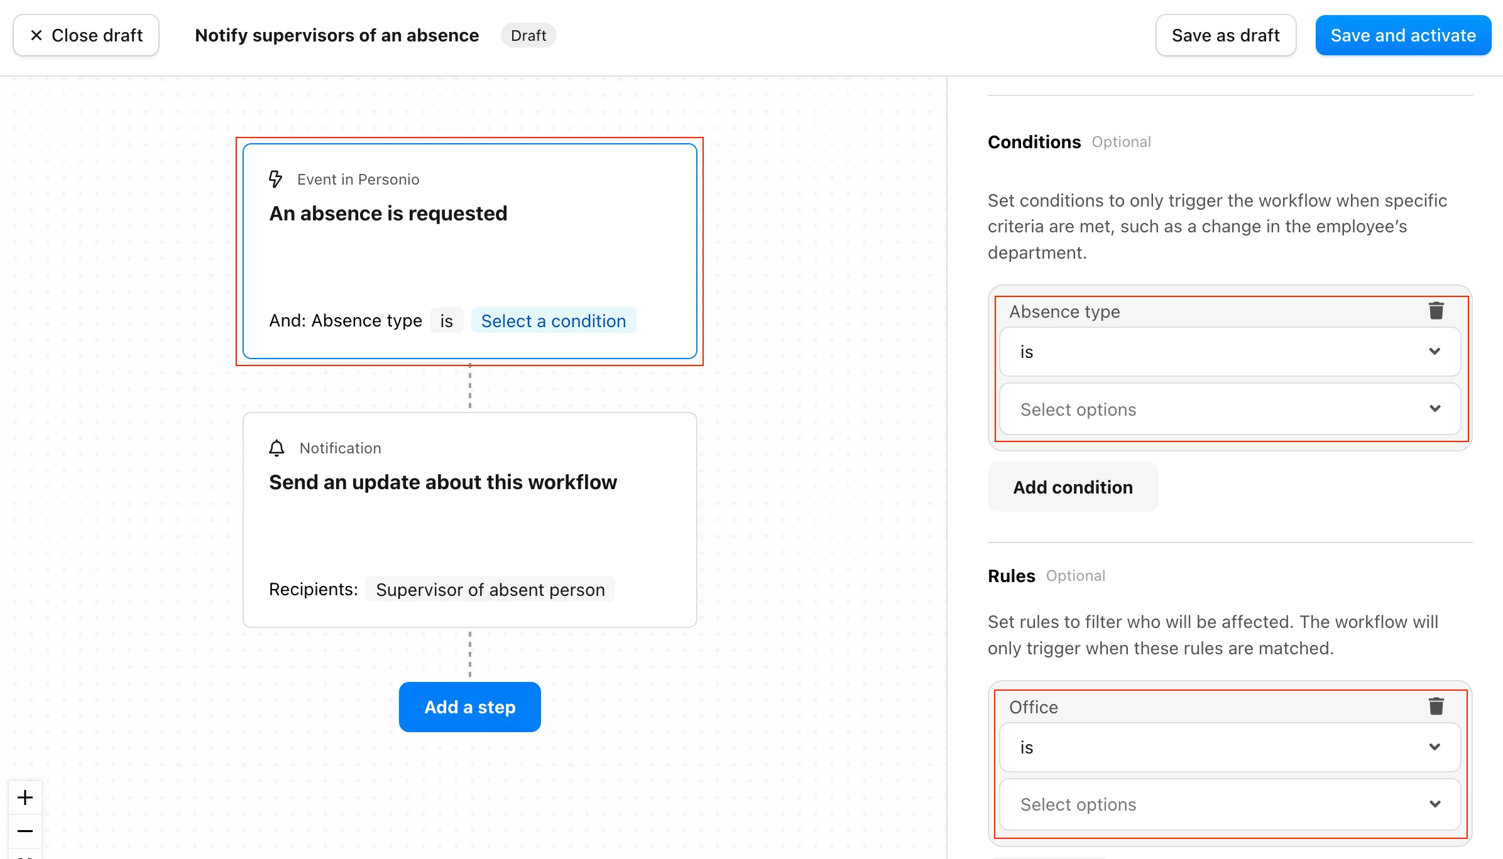Select the 'An absence is requested' trigger card
Viewport: 1503px width, 859px height.
tap(469, 251)
